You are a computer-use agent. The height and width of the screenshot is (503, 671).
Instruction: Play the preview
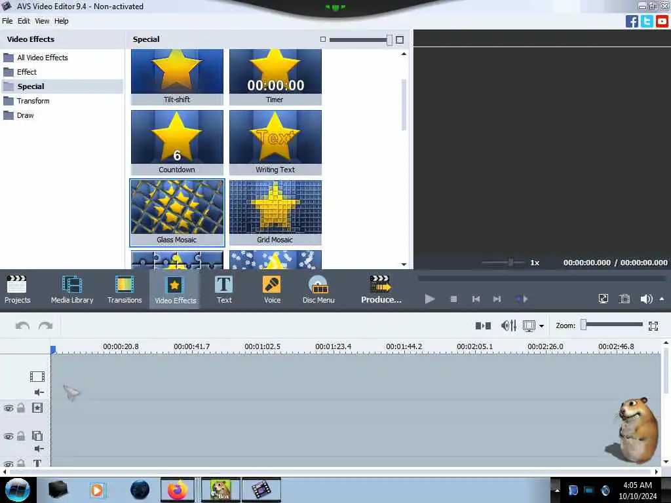point(430,299)
